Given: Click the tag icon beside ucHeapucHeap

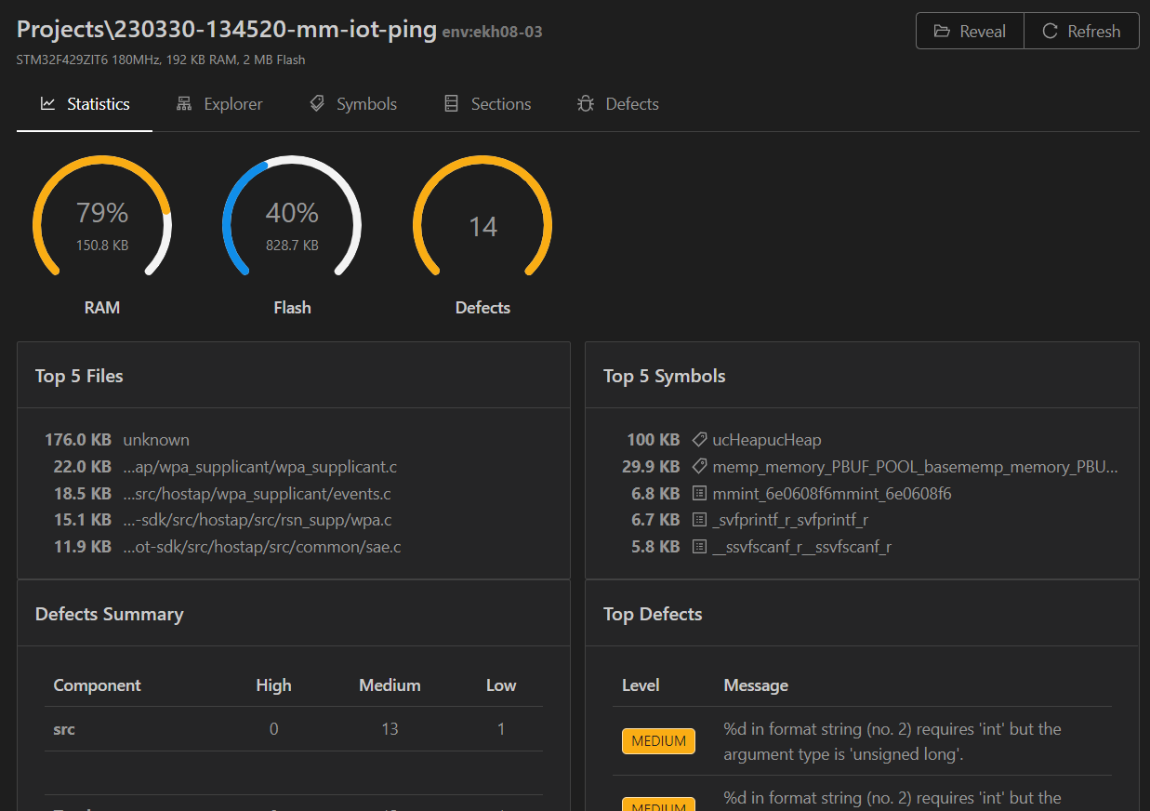Looking at the screenshot, I should click(699, 440).
